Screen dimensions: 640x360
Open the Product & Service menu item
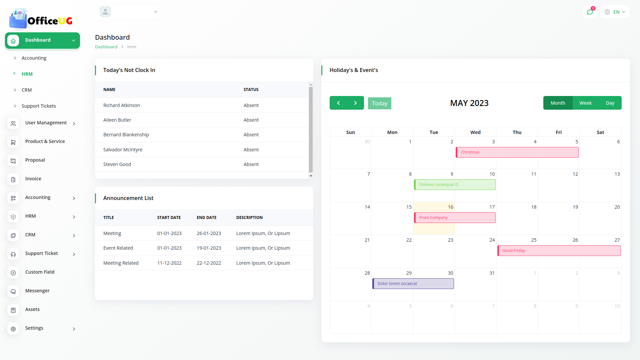(x=45, y=141)
